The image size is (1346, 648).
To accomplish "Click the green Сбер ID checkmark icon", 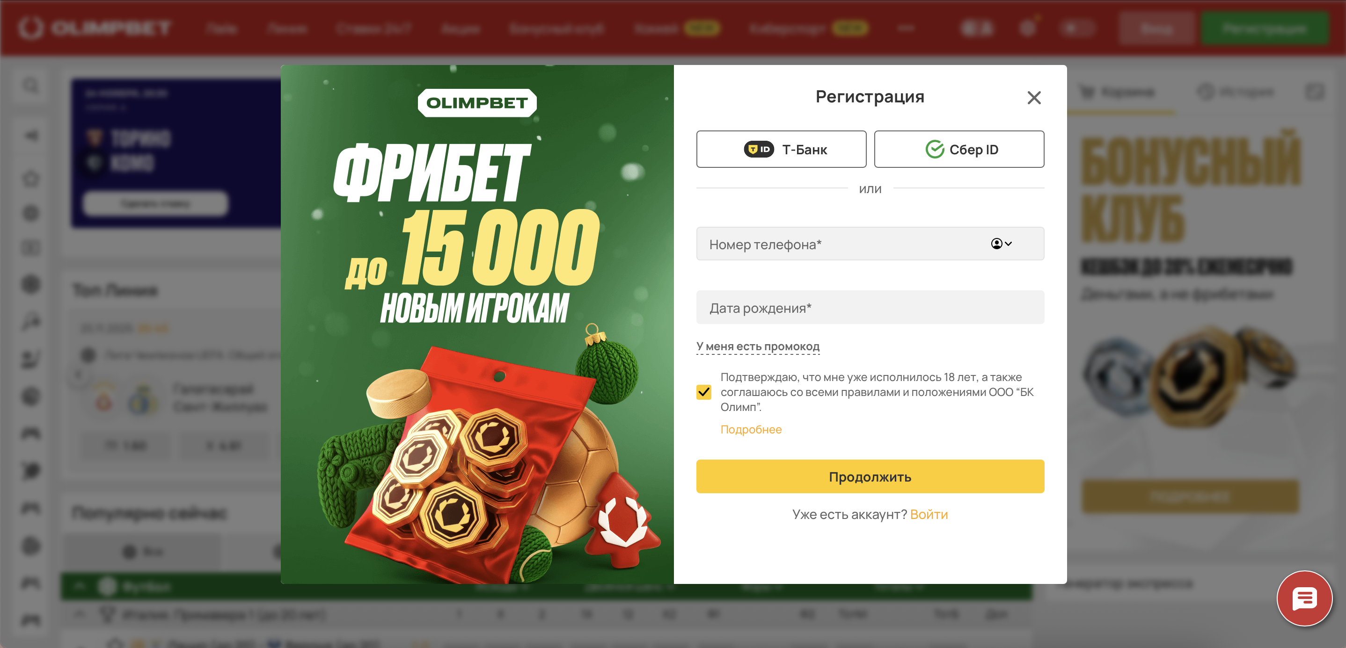I will click(x=935, y=149).
